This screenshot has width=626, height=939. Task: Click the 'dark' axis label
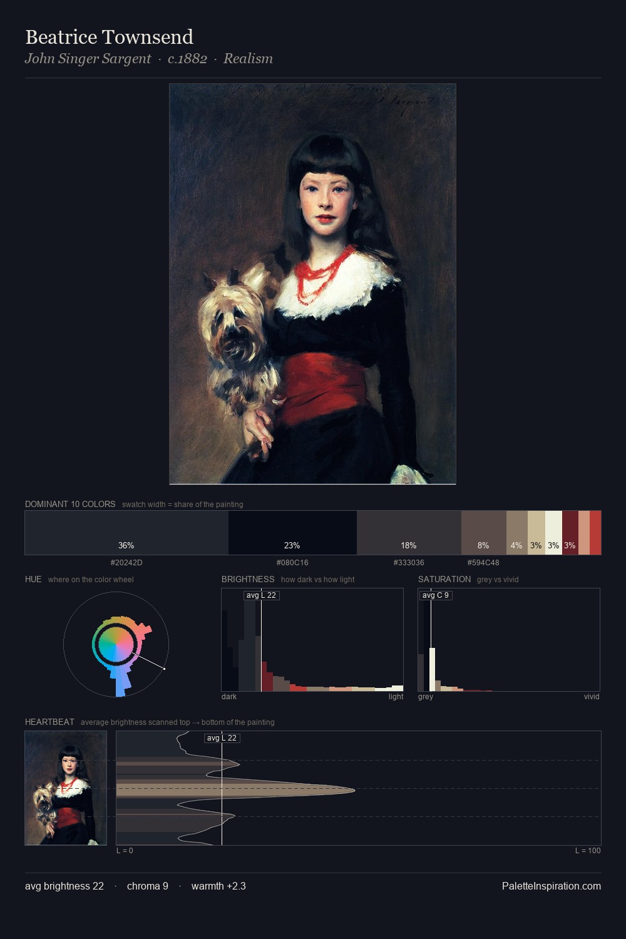[x=229, y=697]
